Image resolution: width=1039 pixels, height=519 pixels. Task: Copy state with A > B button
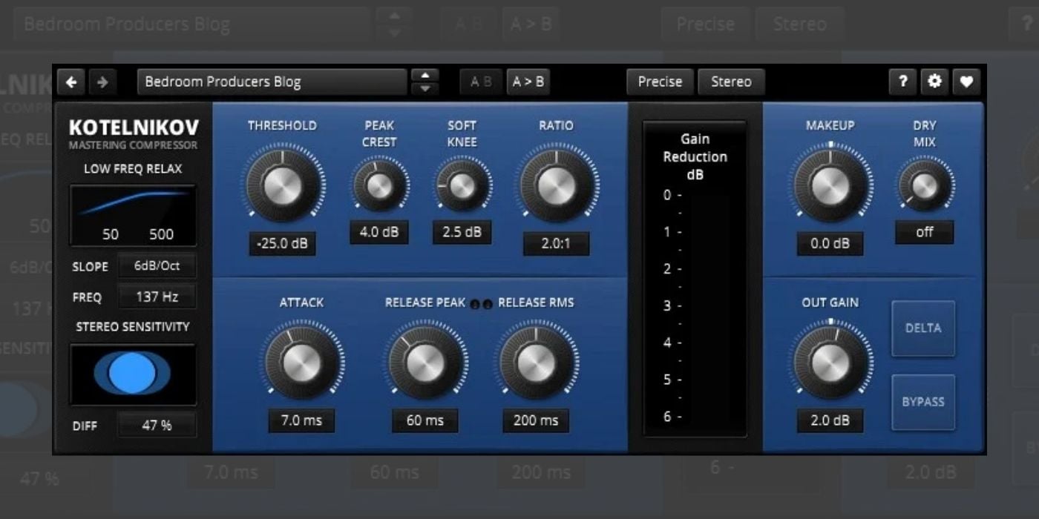(x=527, y=82)
